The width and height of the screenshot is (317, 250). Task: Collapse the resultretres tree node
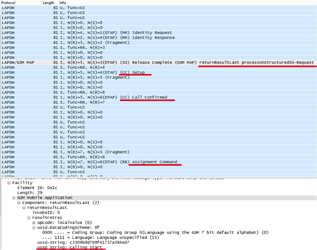pyautogui.click(x=29, y=217)
